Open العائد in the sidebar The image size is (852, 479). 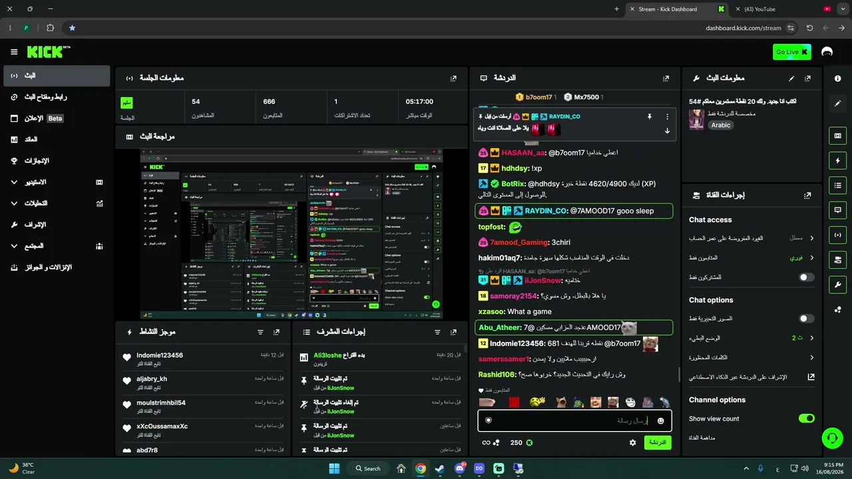tap(56, 140)
